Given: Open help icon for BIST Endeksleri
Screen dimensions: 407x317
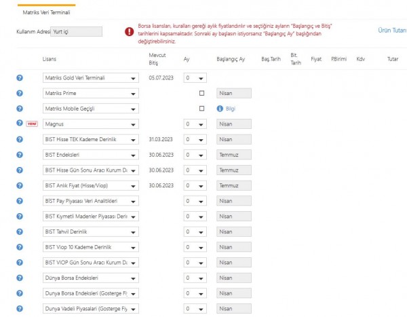Looking at the screenshot, I should click(x=20, y=155).
